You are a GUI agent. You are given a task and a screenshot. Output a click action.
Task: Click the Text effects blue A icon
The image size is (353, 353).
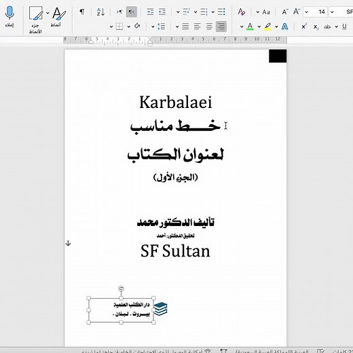[x=284, y=26]
